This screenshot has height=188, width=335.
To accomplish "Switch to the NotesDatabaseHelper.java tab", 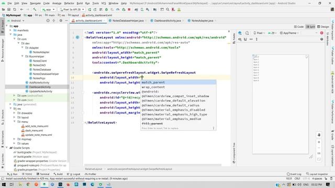I will coord(128,21).
